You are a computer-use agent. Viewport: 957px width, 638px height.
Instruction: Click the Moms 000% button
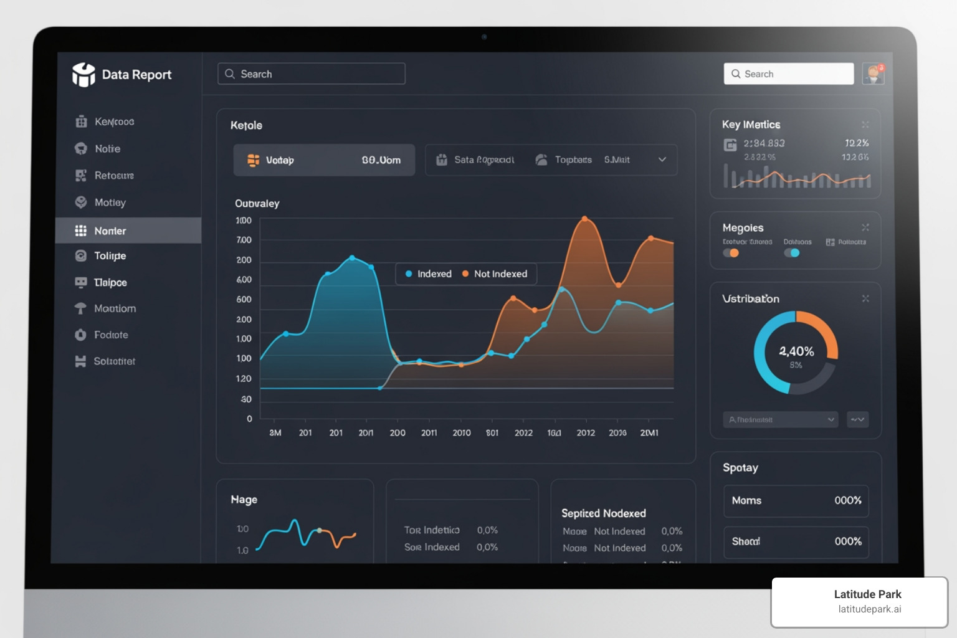point(796,501)
